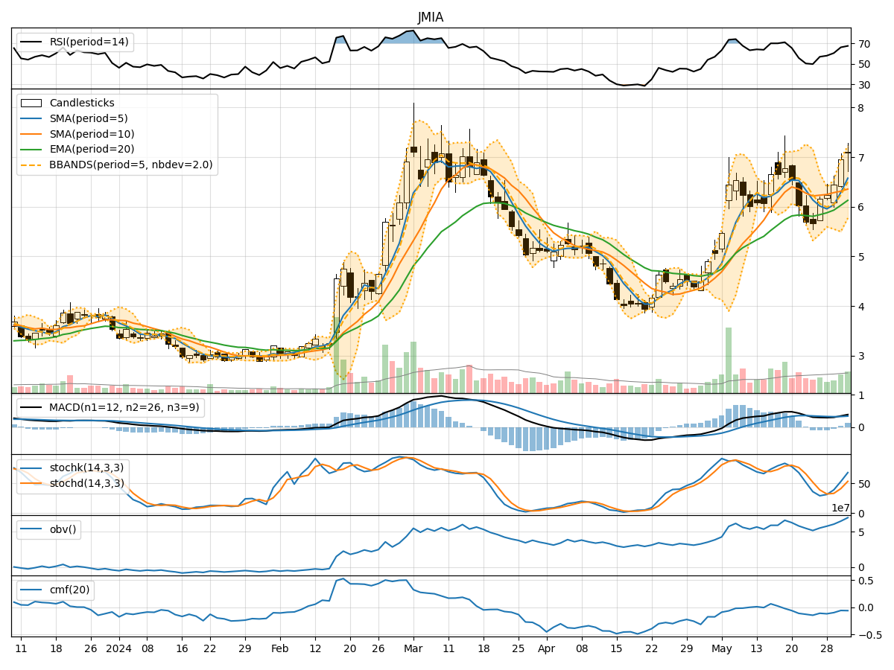Click the orange stochd legend line symbol
Viewport: 894px width, 670px height.
(x=30, y=482)
